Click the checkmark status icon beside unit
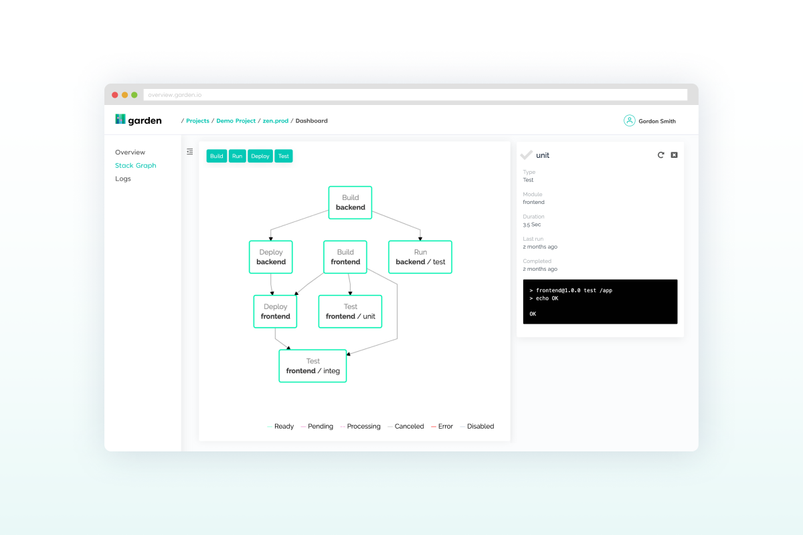 [x=527, y=154]
